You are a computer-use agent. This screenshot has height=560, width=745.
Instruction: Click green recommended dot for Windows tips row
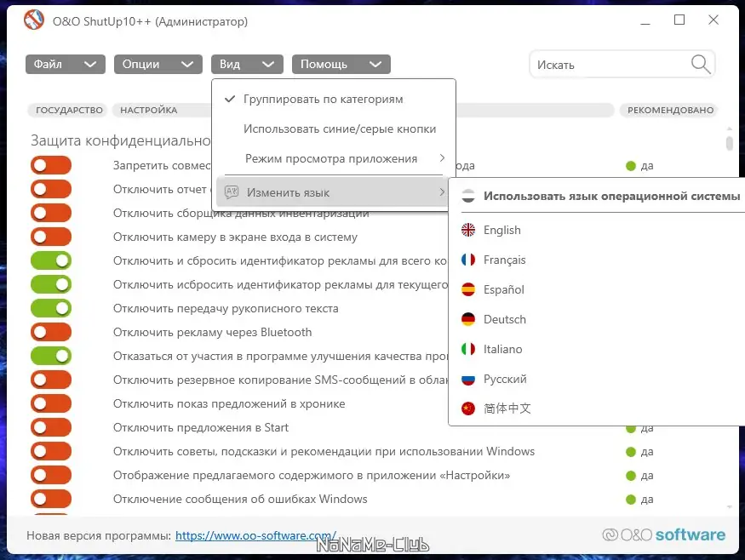(x=631, y=452)
